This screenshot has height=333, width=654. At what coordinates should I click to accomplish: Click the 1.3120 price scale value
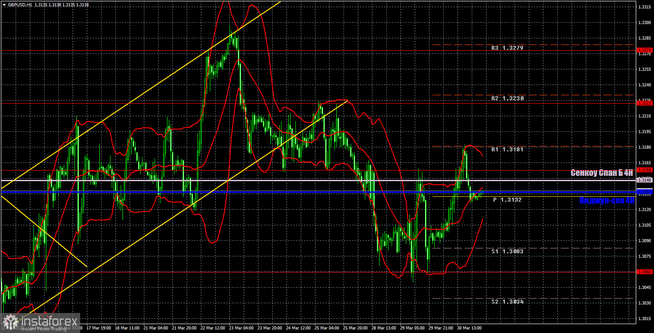pyautogui.click(x=645, y=210)
